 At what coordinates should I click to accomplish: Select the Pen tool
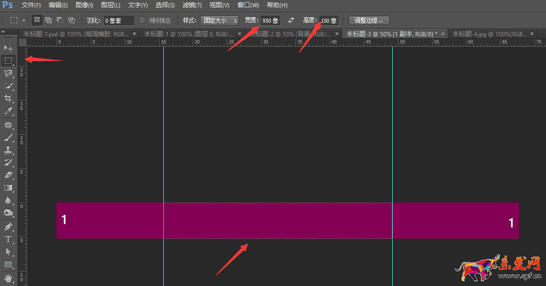(8, 226)
